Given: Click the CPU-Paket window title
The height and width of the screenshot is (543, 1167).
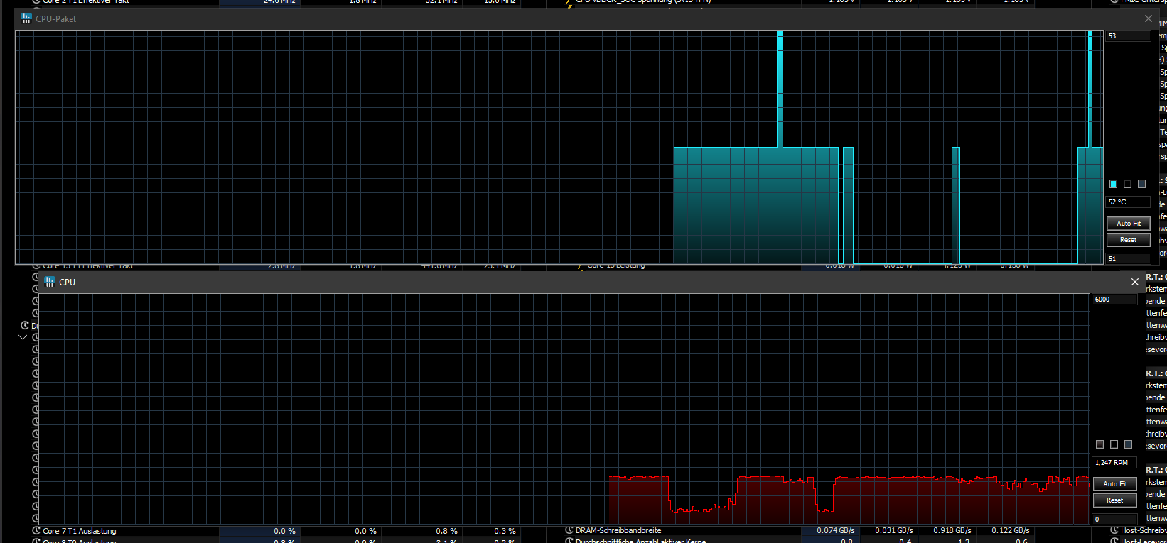Looking at the screenshot, I should coord(56,19).
